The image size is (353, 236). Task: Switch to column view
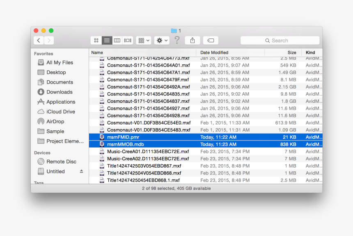117,41
